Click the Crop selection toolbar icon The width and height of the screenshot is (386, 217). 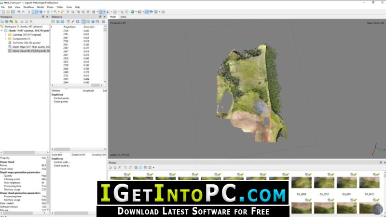pos(73,12)
